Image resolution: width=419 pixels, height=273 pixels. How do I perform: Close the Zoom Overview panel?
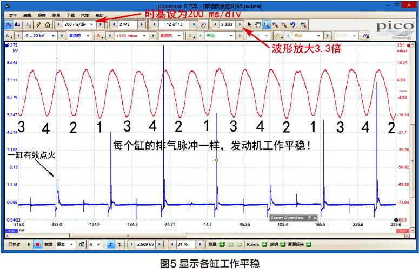[x=315, y=218]
